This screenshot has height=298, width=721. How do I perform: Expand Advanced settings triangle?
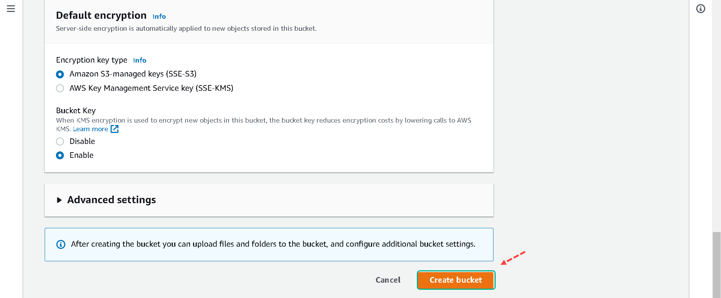click(59, 200)
